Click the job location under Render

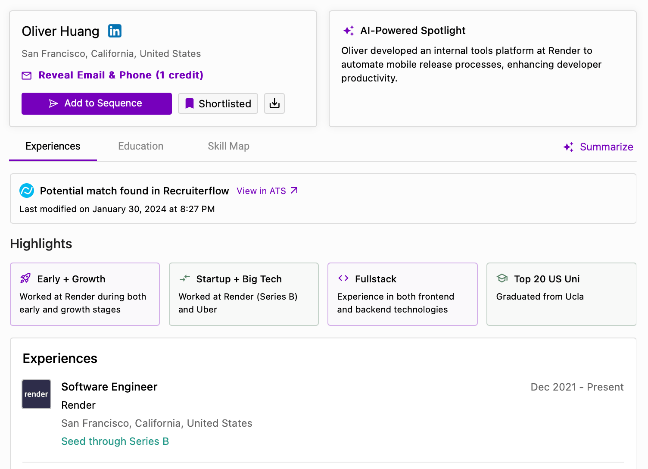pyautogui.click(x=157, y=423)
